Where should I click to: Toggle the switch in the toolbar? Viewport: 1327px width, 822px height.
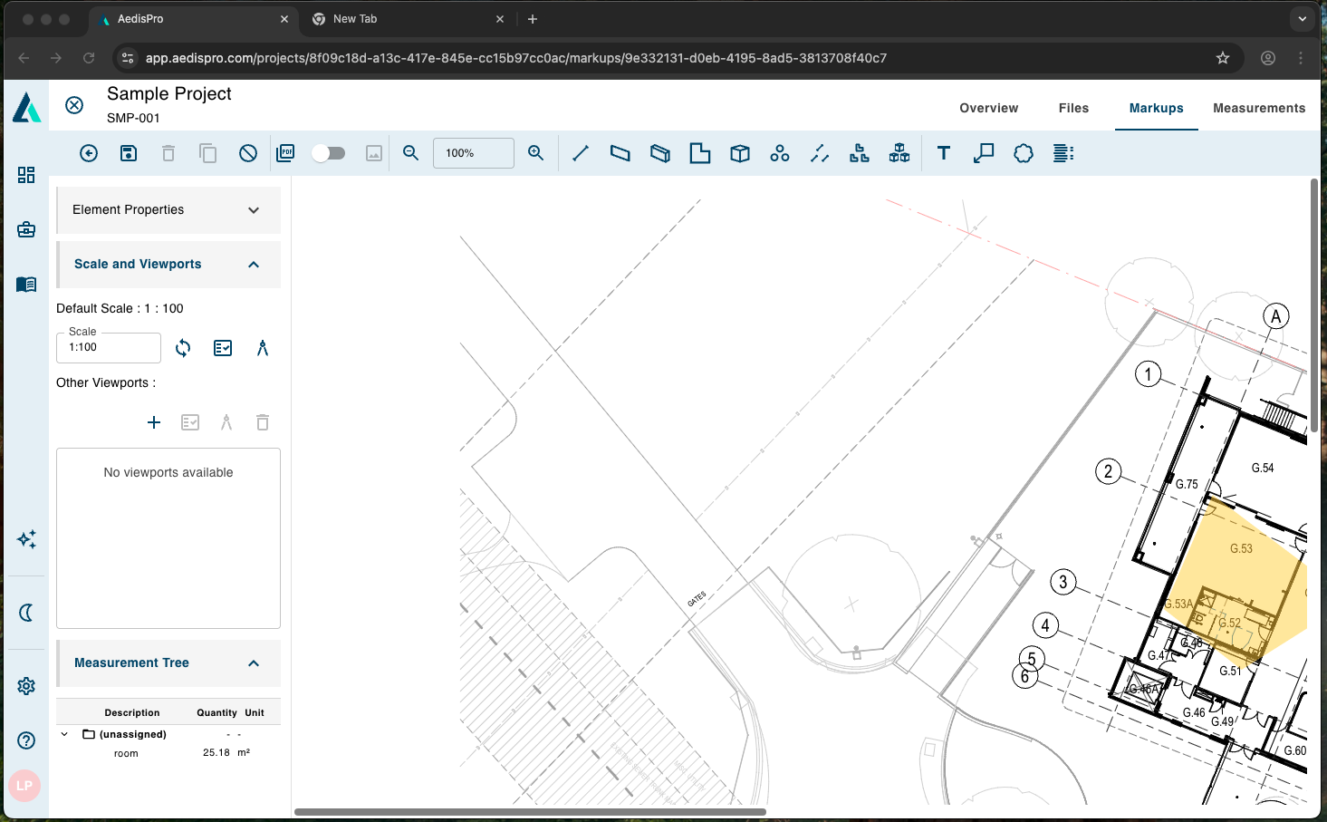pyautogui.click(x=329, y=153)
